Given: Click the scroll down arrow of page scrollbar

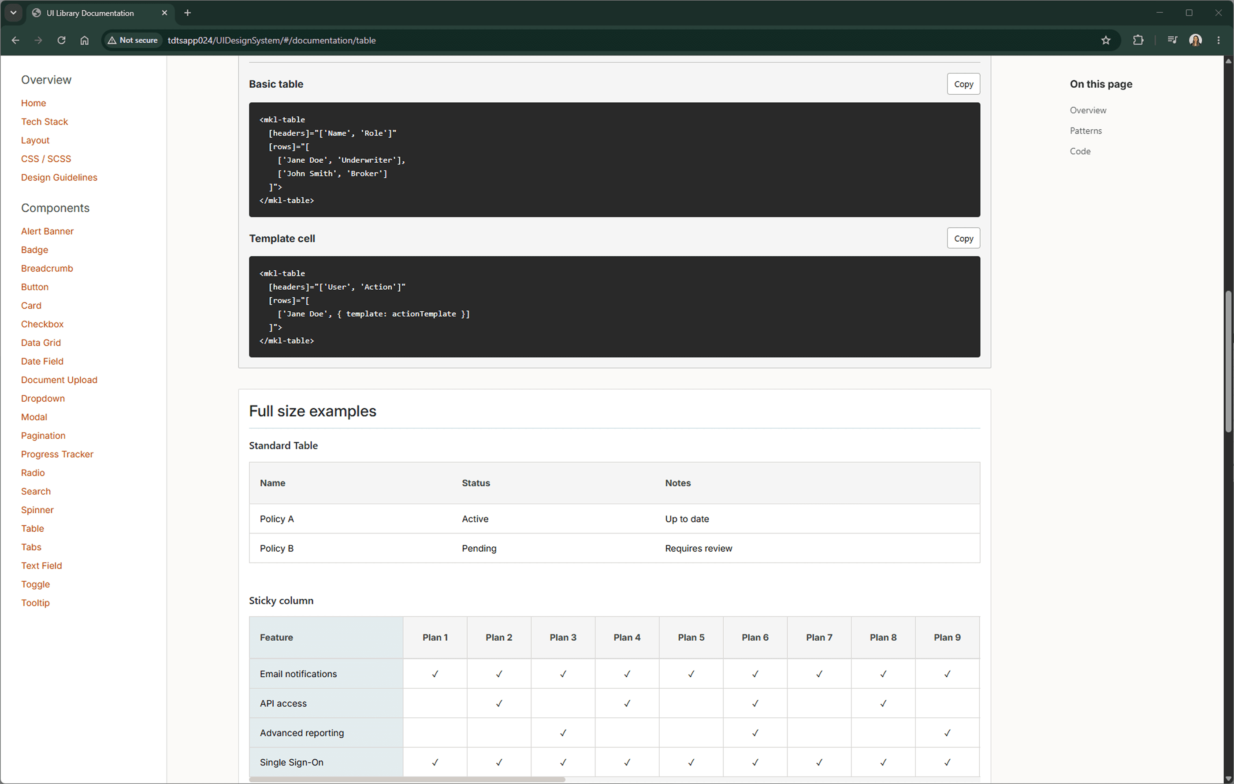Looking at the screenshot, I should (1228, 779).
